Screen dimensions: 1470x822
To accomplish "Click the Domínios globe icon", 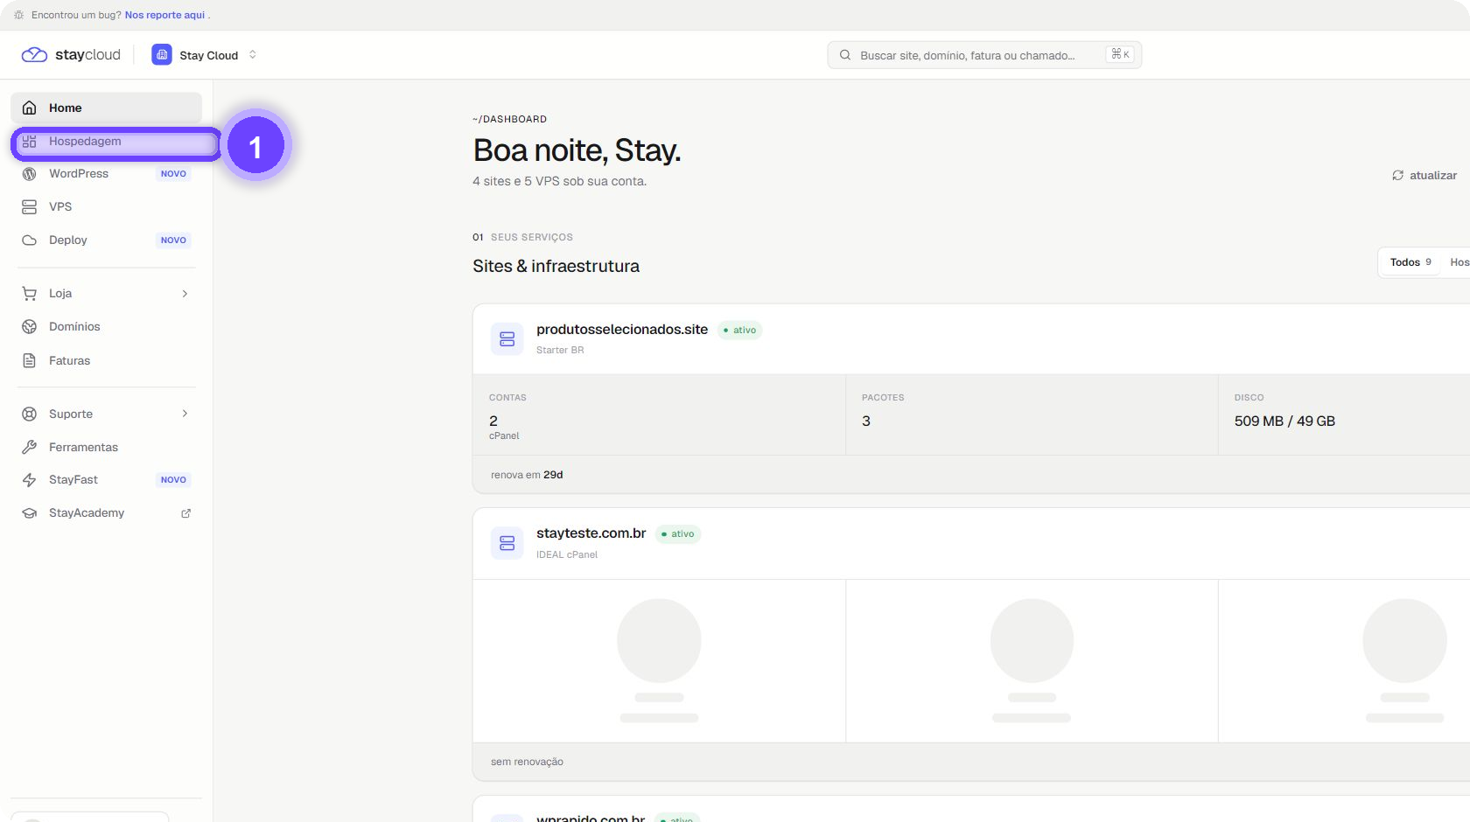I will [x=30, y=326].
